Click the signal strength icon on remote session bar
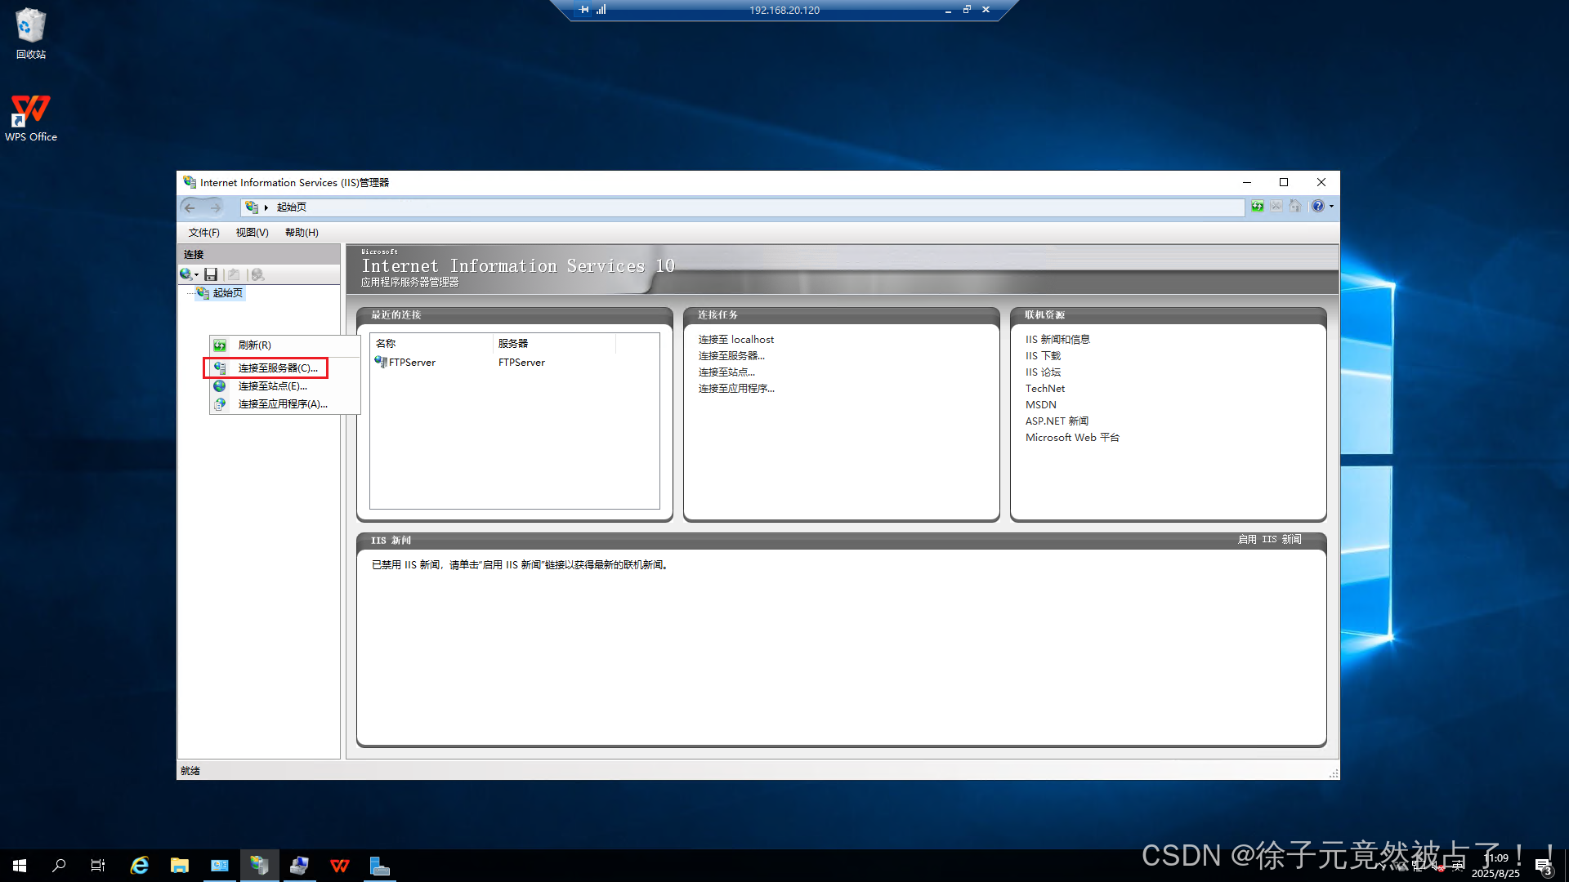This screenshot has width=1569, height=882. 601,10
